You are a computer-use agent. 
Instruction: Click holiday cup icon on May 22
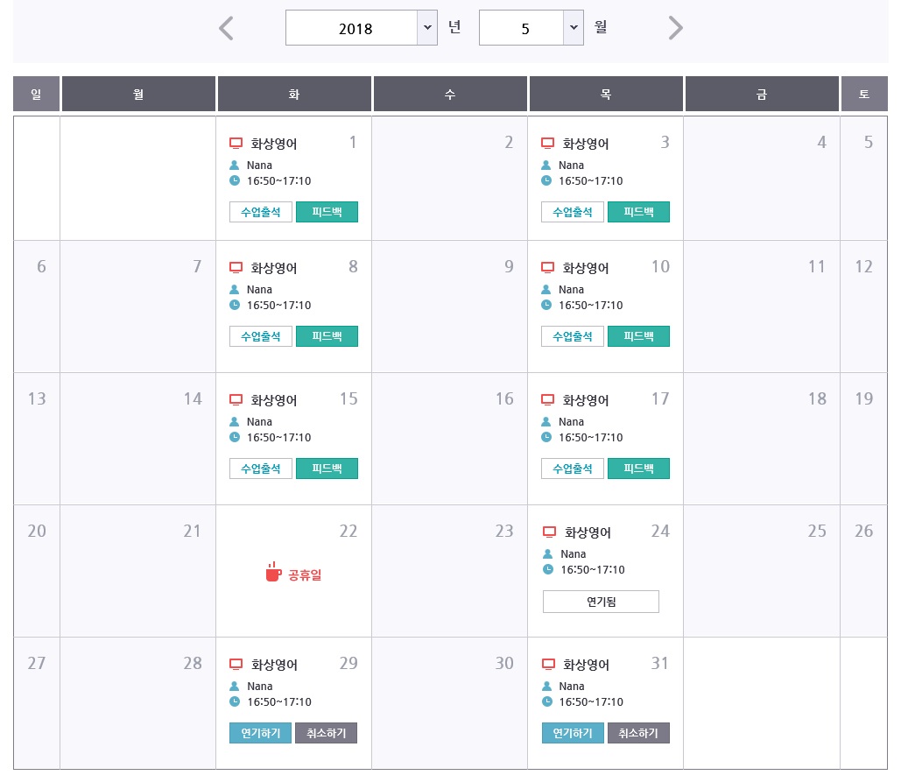273,573
